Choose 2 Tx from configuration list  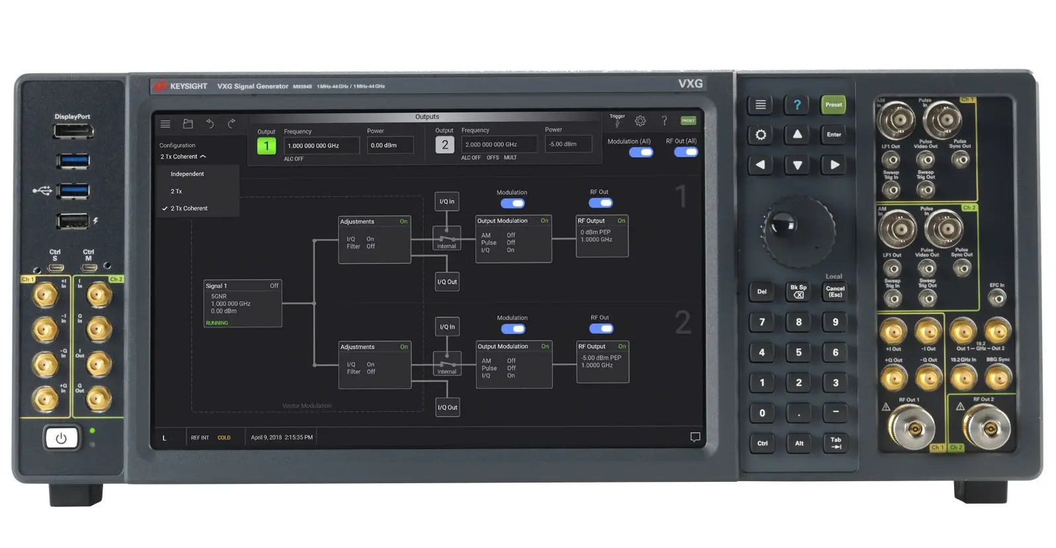[x=177, y=191]
